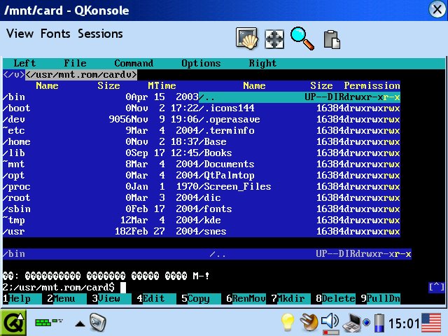448x336 pixels.
Task: Select the /.terminfo directory
Action: (300, 131)
